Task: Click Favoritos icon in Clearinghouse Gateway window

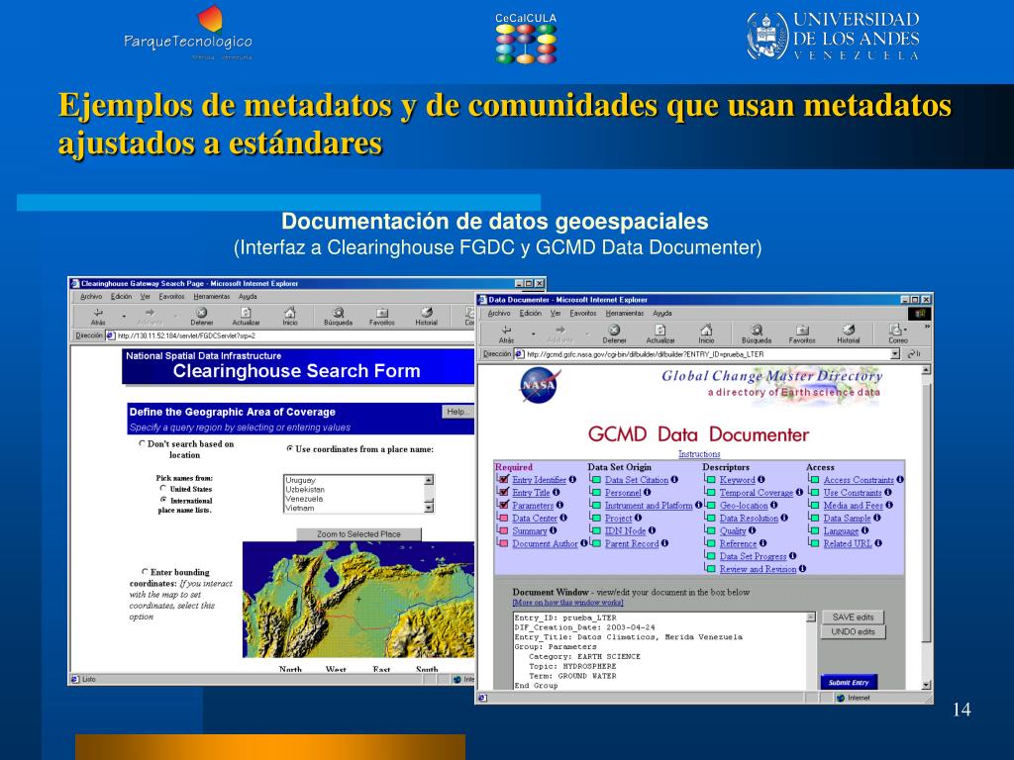Action: pyautogui.click(x=382, y=312)
